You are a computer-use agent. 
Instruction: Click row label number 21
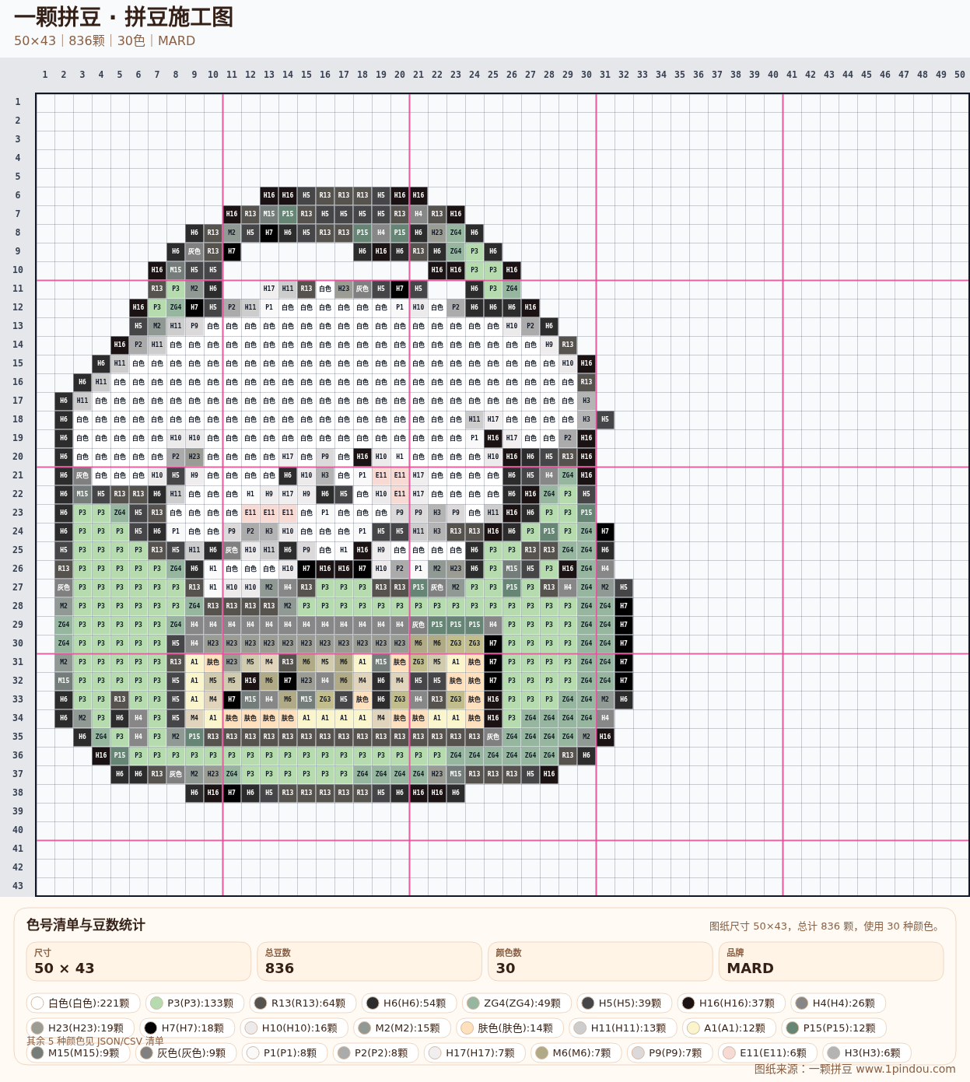tap(18, 475)
